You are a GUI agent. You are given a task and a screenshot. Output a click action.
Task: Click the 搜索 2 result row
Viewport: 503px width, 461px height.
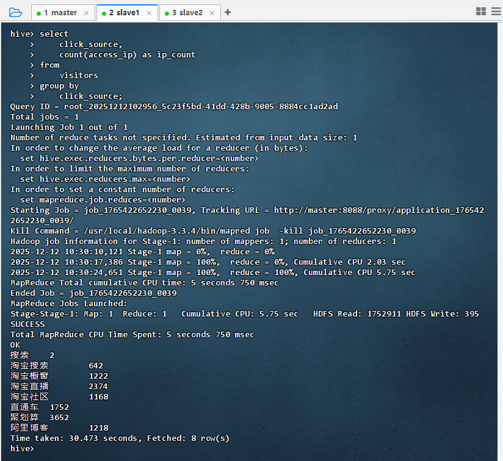(32, 356)
